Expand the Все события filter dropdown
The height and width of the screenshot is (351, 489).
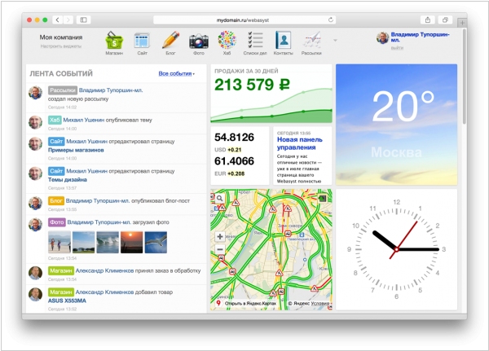(x=176, y=73)
